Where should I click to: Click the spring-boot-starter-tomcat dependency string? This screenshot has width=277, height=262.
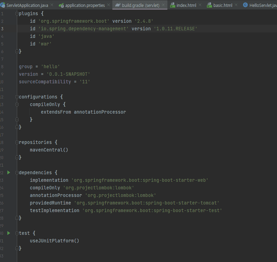tap(147, 203)
